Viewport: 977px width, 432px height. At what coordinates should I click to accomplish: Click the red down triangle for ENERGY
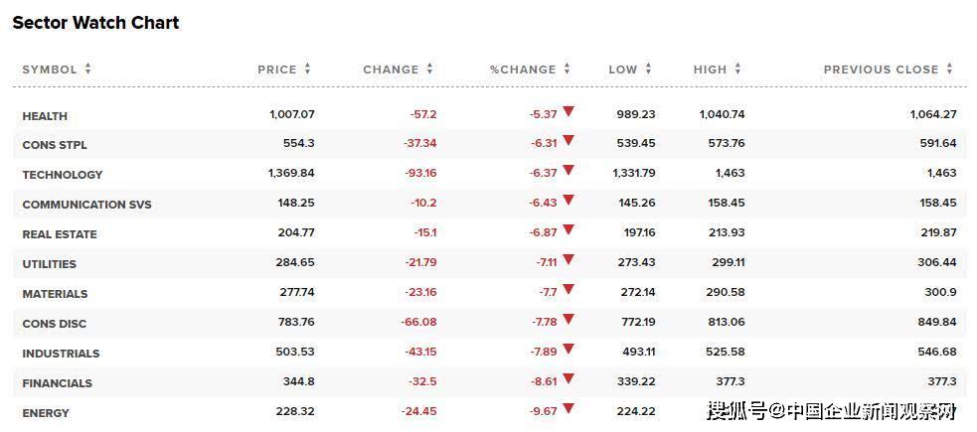pyautogui.click(x=569, y=409)
